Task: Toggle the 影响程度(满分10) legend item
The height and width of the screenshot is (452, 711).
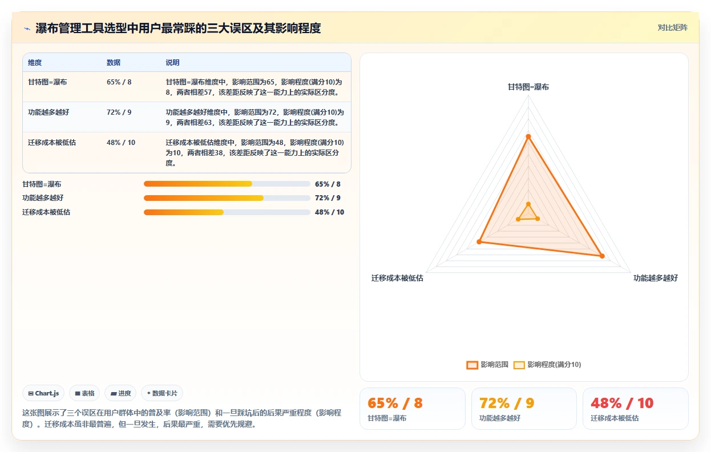Action: 547,365
